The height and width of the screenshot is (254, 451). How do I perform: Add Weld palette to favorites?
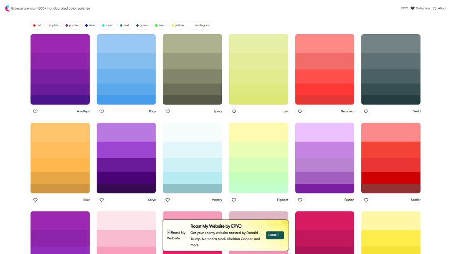(x=366, y=112)
